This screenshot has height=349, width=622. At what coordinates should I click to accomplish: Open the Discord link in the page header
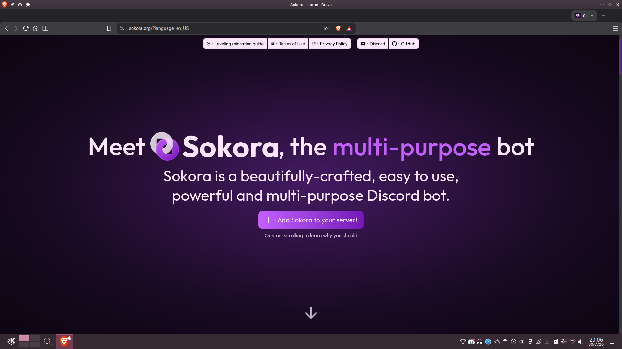373,44
